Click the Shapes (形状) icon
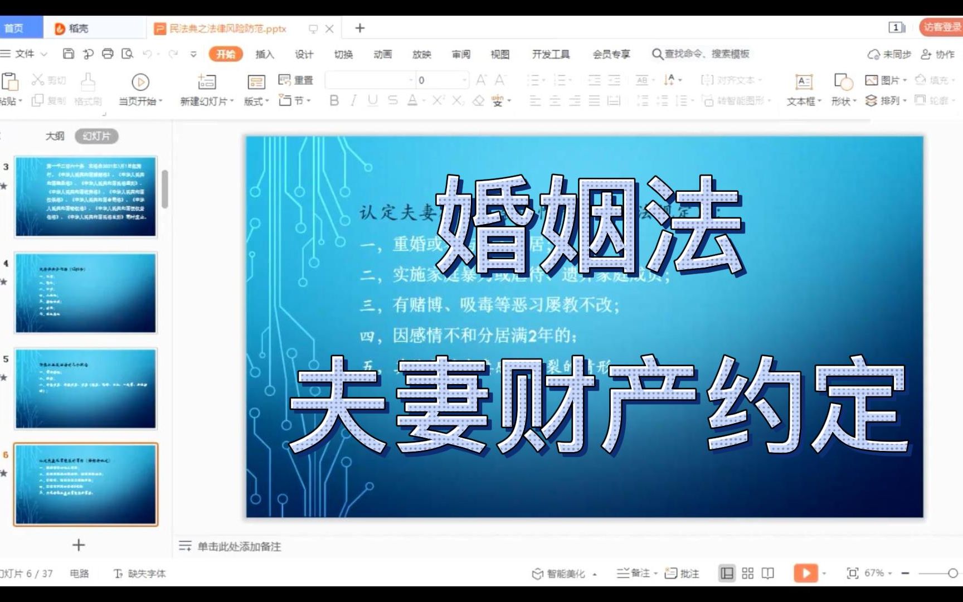 click(843, 82)
